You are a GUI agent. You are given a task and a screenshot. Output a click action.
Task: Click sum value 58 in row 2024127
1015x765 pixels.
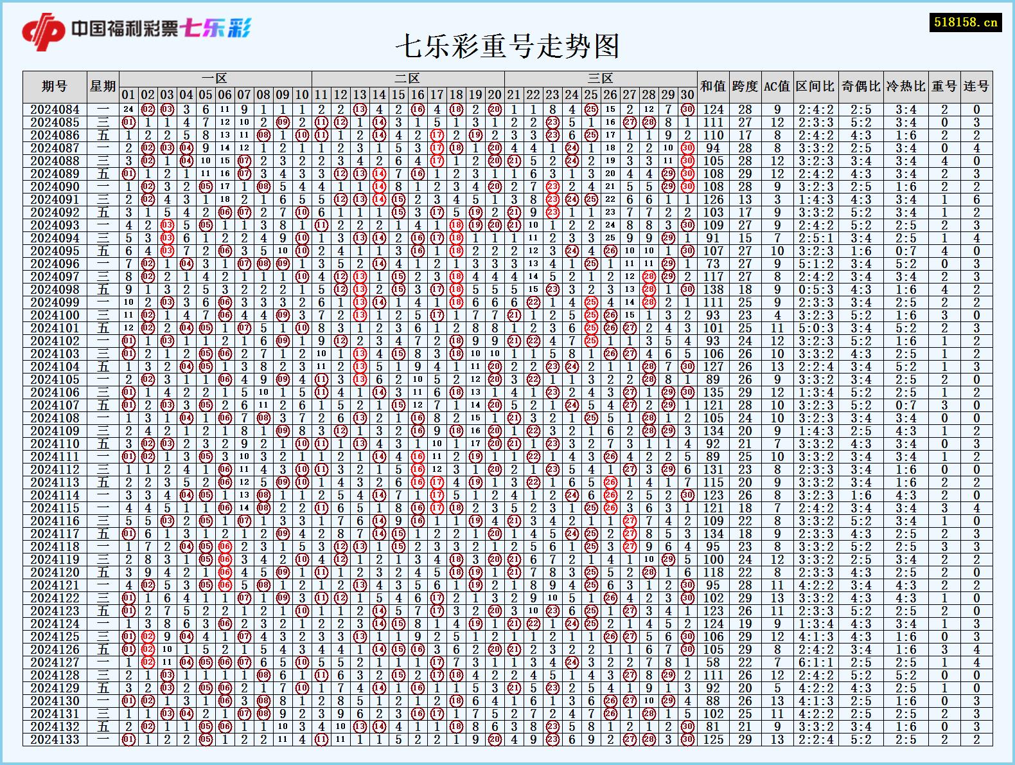click(x=713, y=663)
